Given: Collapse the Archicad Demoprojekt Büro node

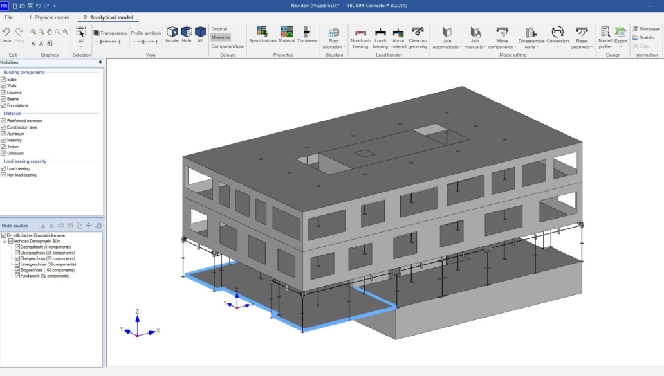Looking at the screenshot, I should tap(6, 240).
